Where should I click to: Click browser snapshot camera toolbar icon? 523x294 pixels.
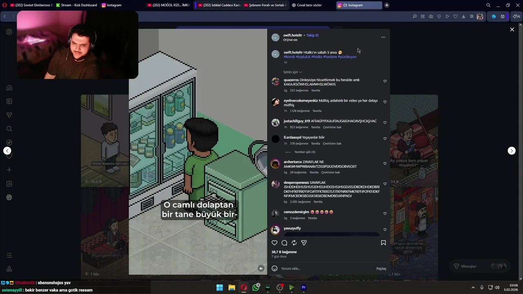(431, 16)
